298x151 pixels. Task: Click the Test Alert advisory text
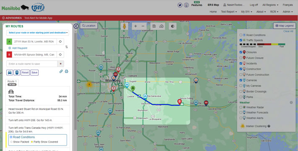point(38,18)
